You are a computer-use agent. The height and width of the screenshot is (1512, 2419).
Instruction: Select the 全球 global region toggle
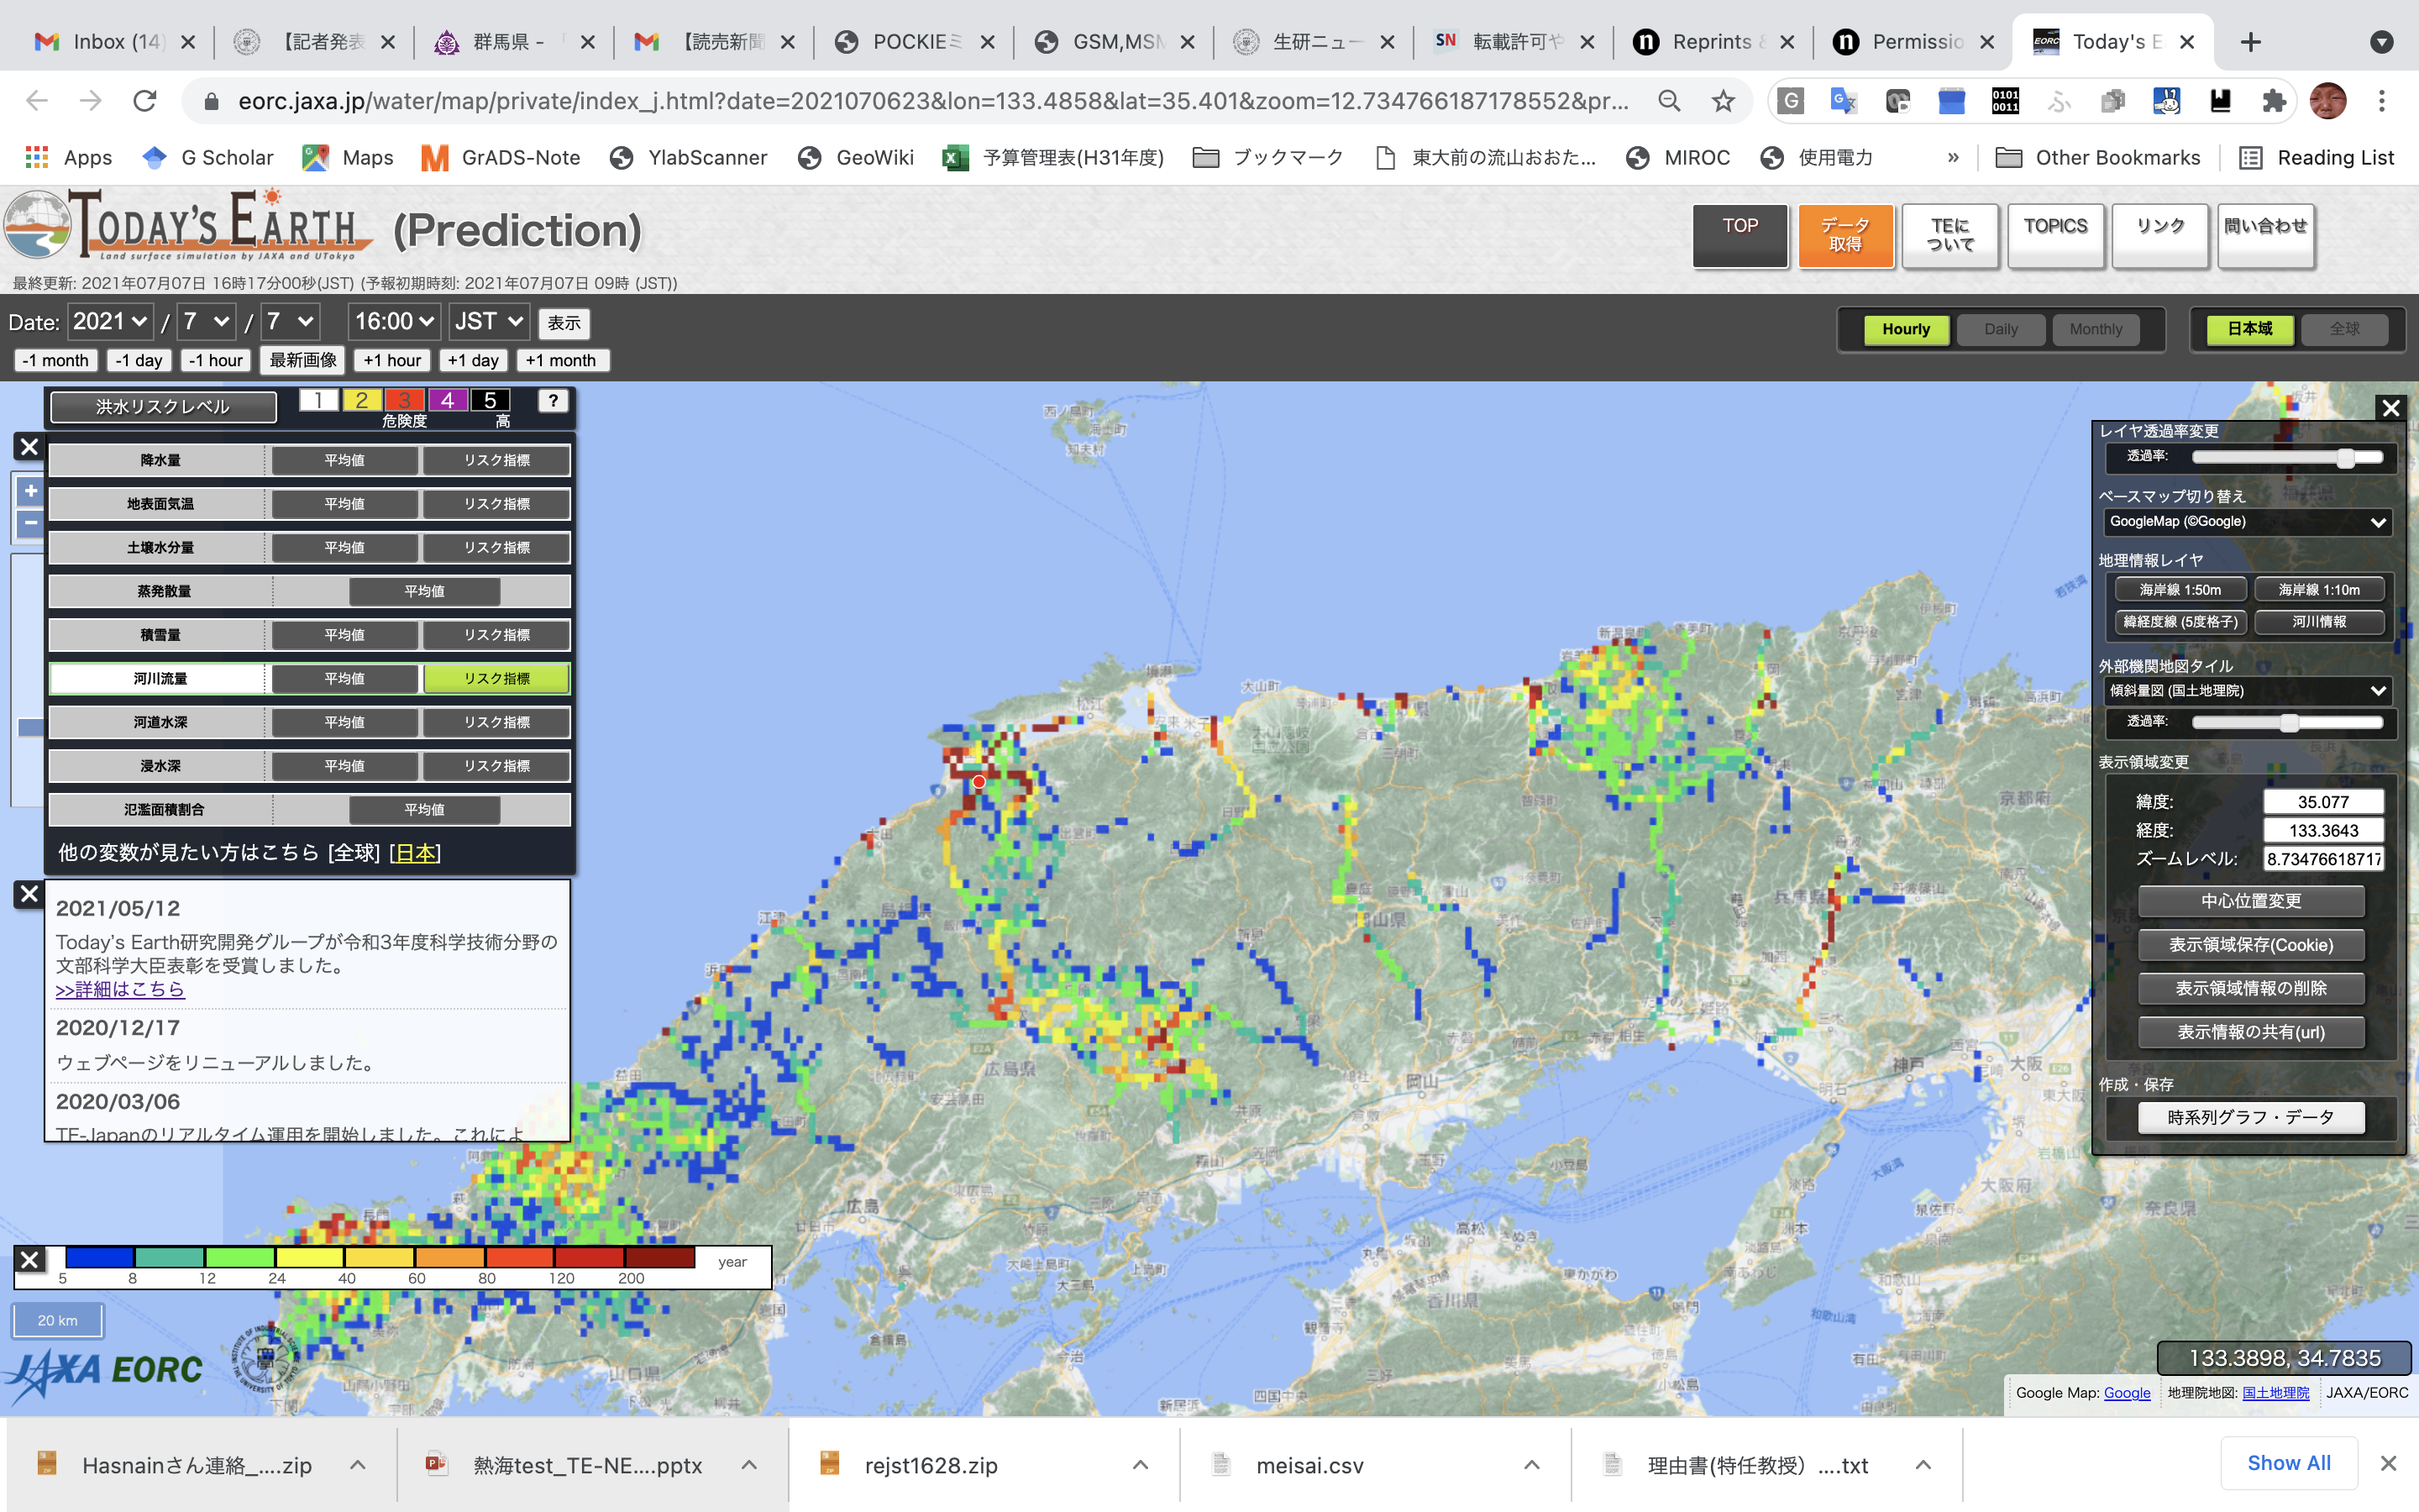2344,329
